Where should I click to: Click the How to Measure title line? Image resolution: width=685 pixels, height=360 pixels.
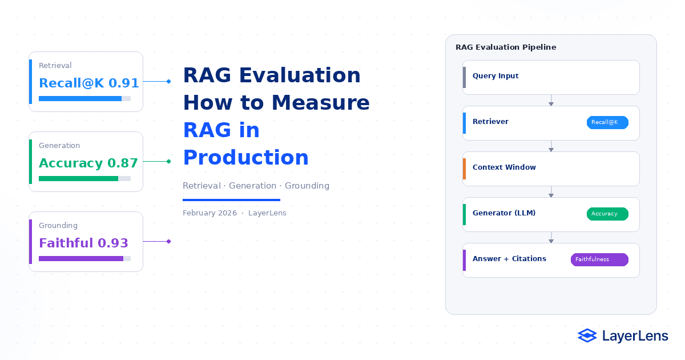[276, 103]
